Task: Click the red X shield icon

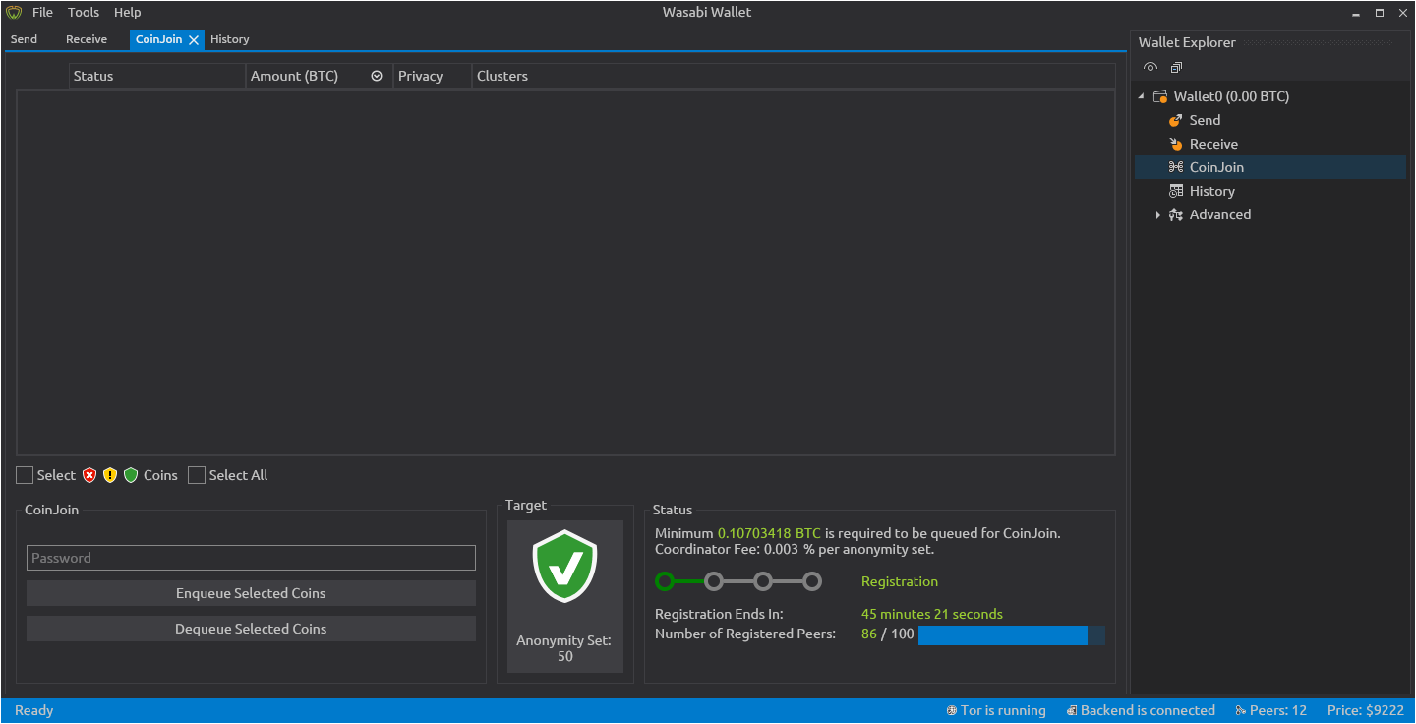Action: click(89, 475)
